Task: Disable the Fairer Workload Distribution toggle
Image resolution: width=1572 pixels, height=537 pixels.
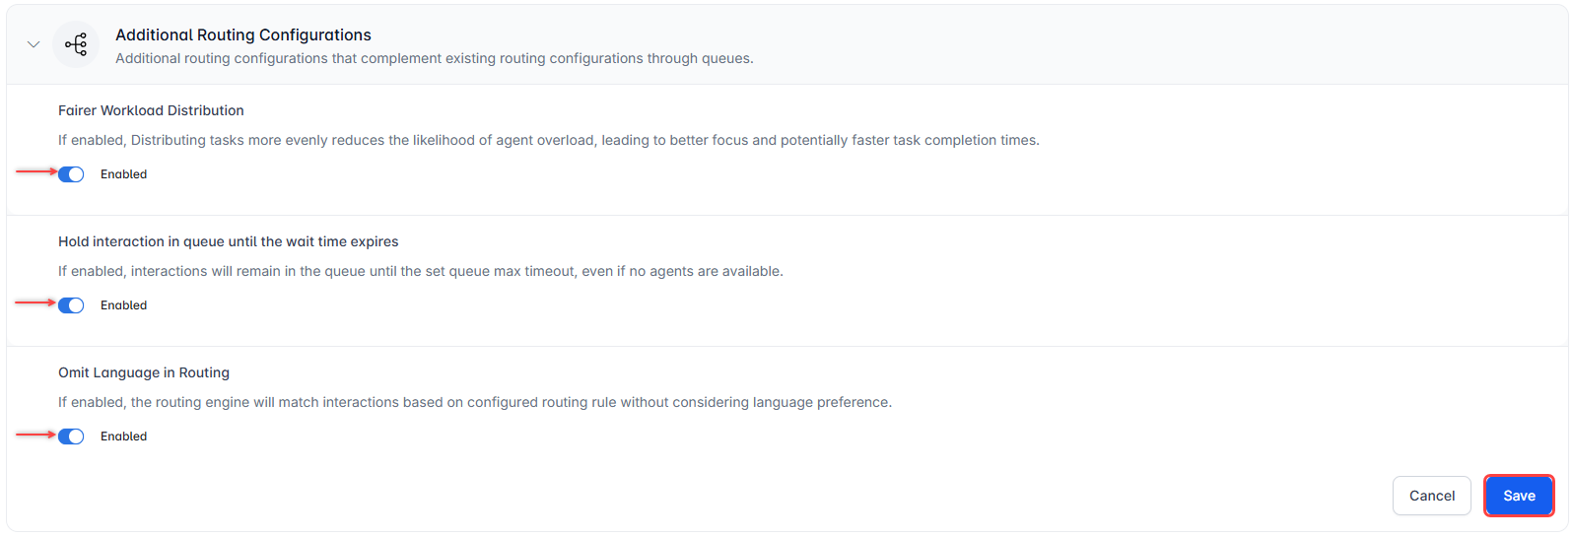Action: coord(71,174)
